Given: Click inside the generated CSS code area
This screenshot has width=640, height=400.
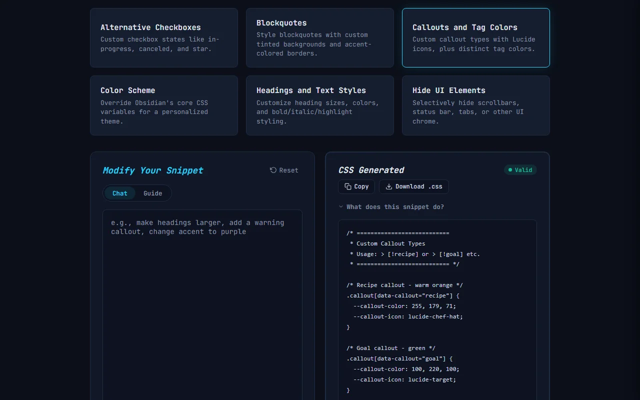Looking at the screenshot, I should pyautogui.click(x=437, y=310).
